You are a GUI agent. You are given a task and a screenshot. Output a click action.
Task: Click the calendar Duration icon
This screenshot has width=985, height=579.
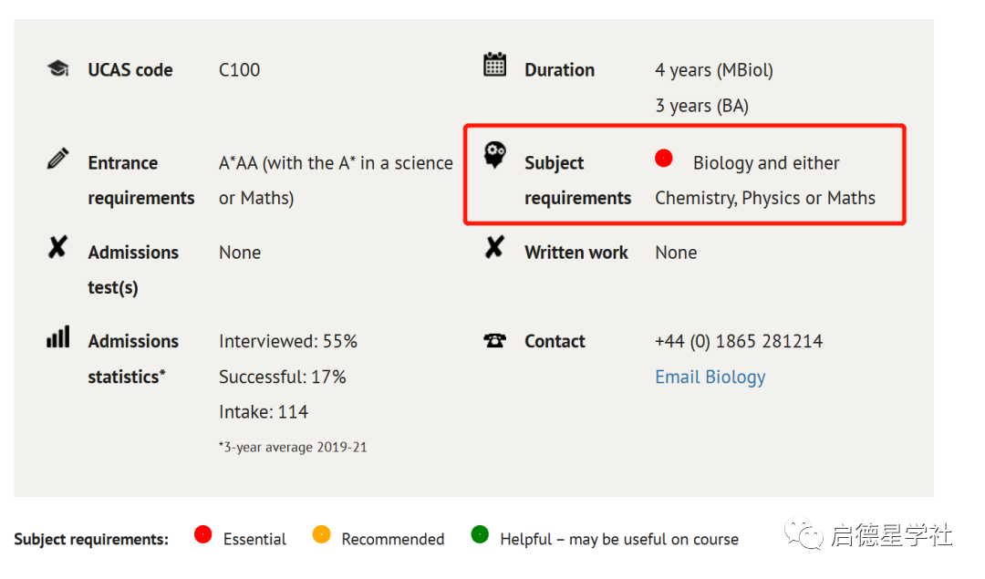coord(494,65)
